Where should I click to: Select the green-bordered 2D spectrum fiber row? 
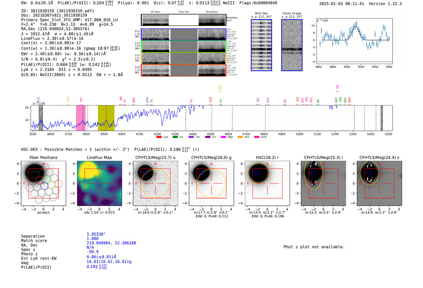click(x=184, y=46)
